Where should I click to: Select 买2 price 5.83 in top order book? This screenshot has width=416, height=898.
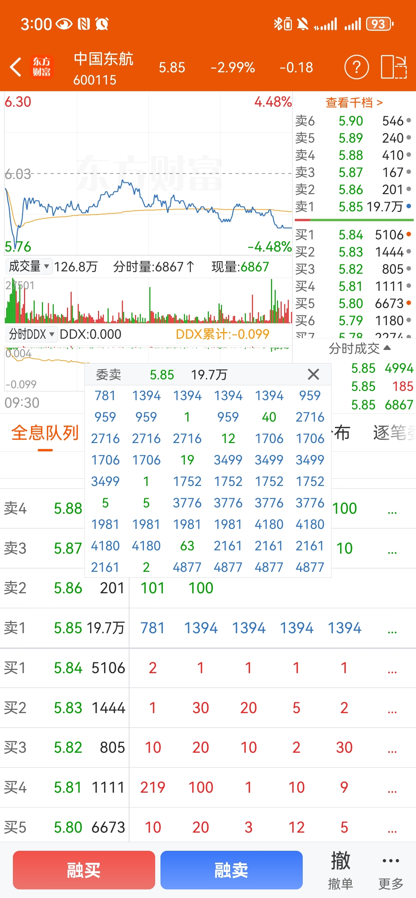[351, 252]
